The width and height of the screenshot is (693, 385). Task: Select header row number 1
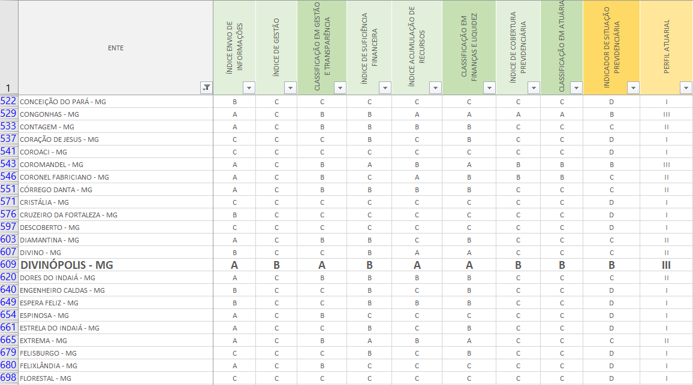(8, 88)
